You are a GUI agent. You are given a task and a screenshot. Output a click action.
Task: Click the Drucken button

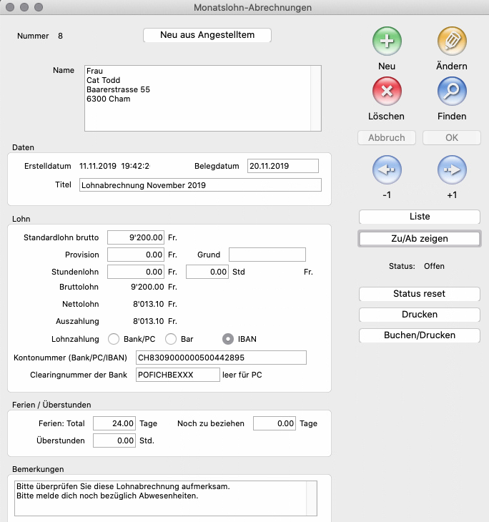tap(419, 315)
